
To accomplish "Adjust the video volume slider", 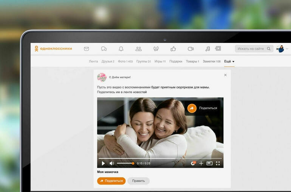I will [125, 163].
